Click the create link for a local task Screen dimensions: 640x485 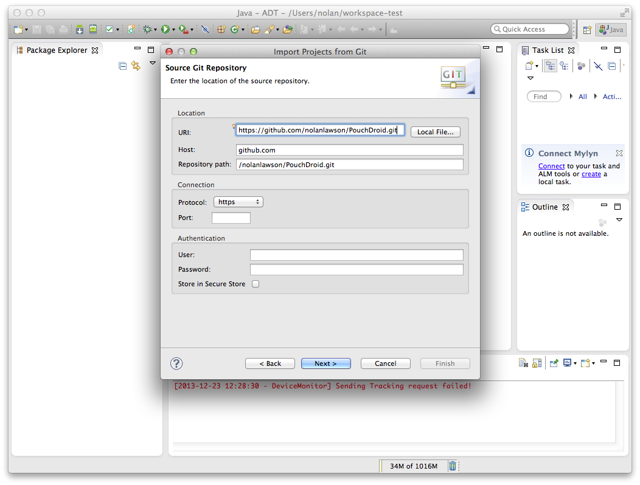(591, 174)
